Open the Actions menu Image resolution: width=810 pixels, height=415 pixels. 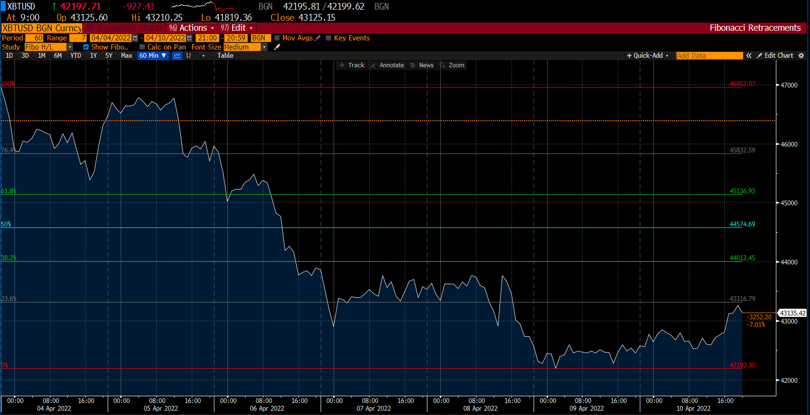point(191,28)
